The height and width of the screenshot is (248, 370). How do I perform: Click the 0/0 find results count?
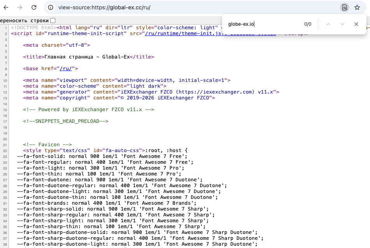(x=308, y=24)
